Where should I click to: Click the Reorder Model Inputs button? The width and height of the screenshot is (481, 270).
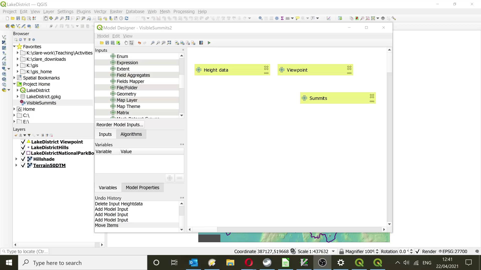(x=120, y=124)
